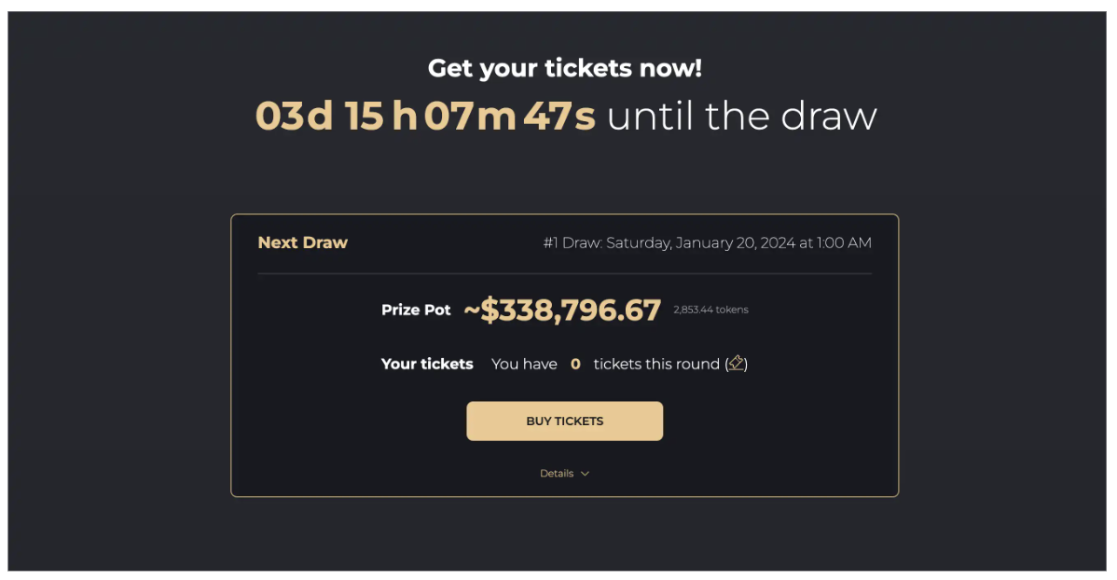Click the 03d days countdown value
Image resolution: width=1117 pixels, height=580 pixels.
click(x=295, y=116)
